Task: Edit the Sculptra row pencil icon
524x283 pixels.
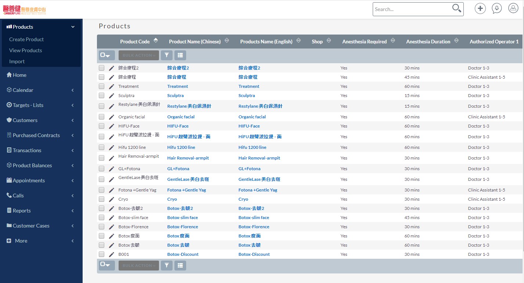Action: tap(112, 96)
